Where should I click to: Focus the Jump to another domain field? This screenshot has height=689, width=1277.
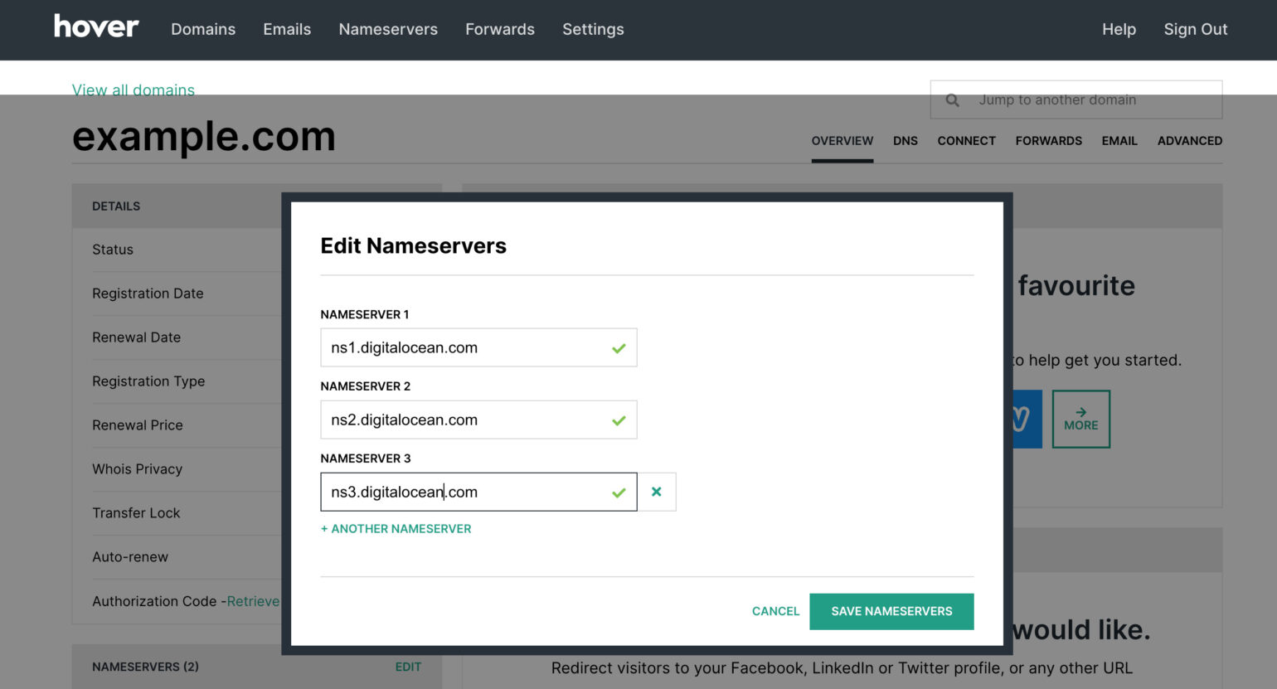tap(1076, 99)
